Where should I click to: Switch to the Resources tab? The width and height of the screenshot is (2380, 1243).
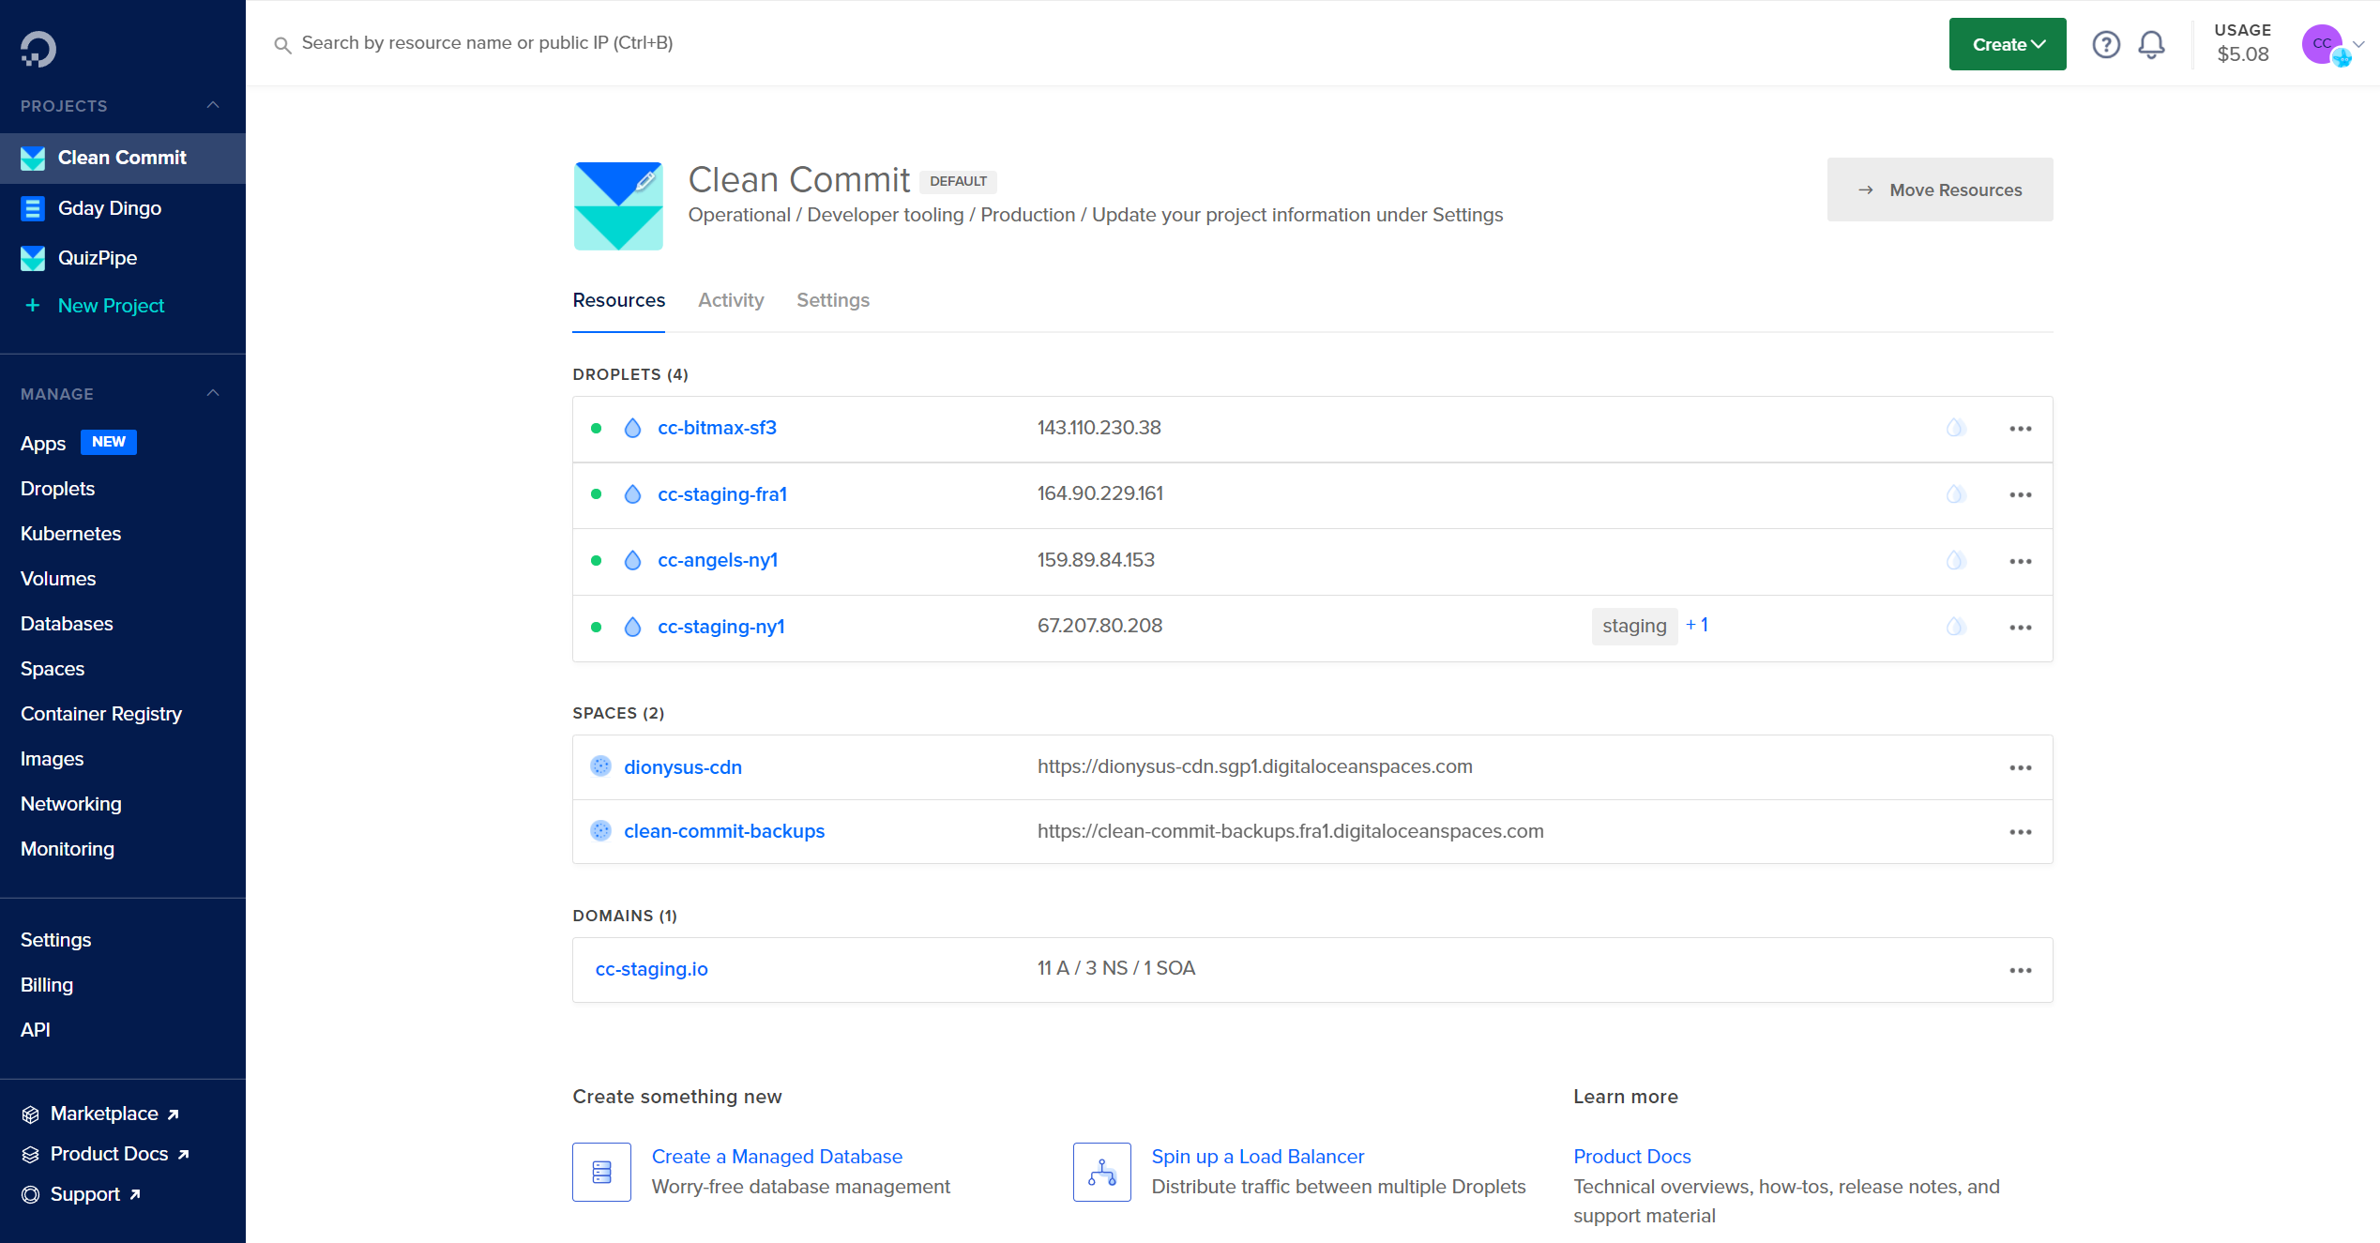(618, 300)
